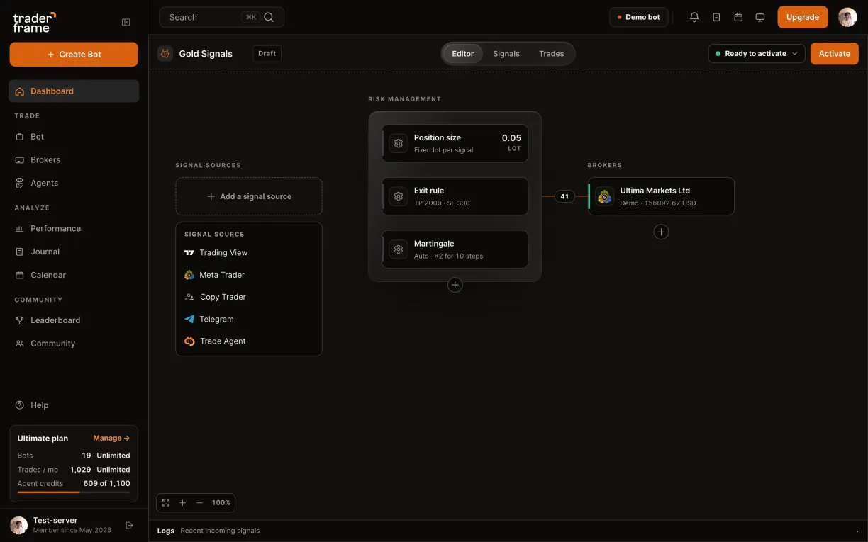Zoom out the canvas
Viewport: 868px width, 542px height.
[x=199, y=503]
